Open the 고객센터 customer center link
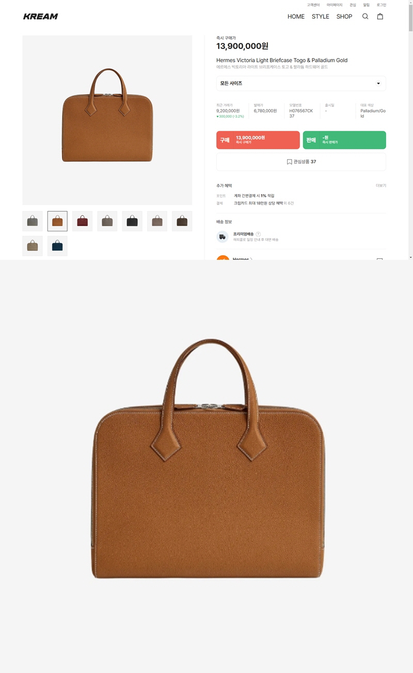This screenshot has width=413, height=673. [x=313, y=5]
